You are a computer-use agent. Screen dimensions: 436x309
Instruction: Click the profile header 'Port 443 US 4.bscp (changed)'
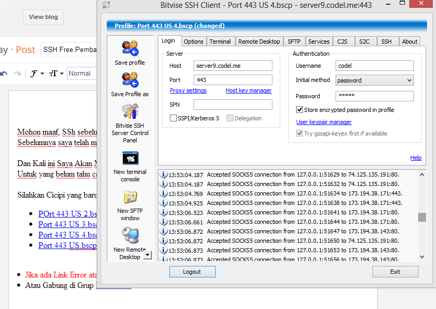170,26
